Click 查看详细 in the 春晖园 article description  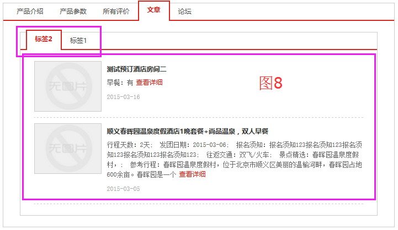[x=192, y=174]
